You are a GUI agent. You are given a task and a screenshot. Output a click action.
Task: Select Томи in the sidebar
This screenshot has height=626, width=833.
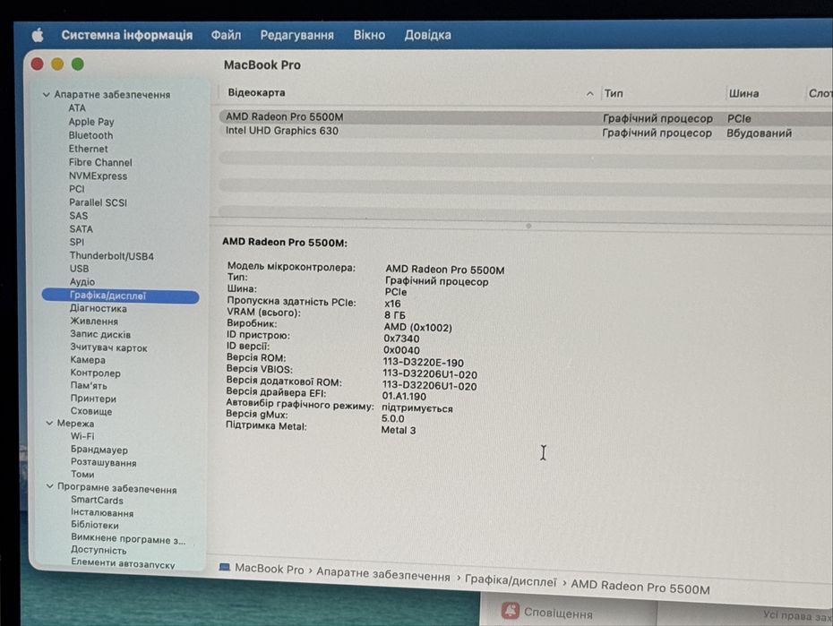[x=83, y=474]
